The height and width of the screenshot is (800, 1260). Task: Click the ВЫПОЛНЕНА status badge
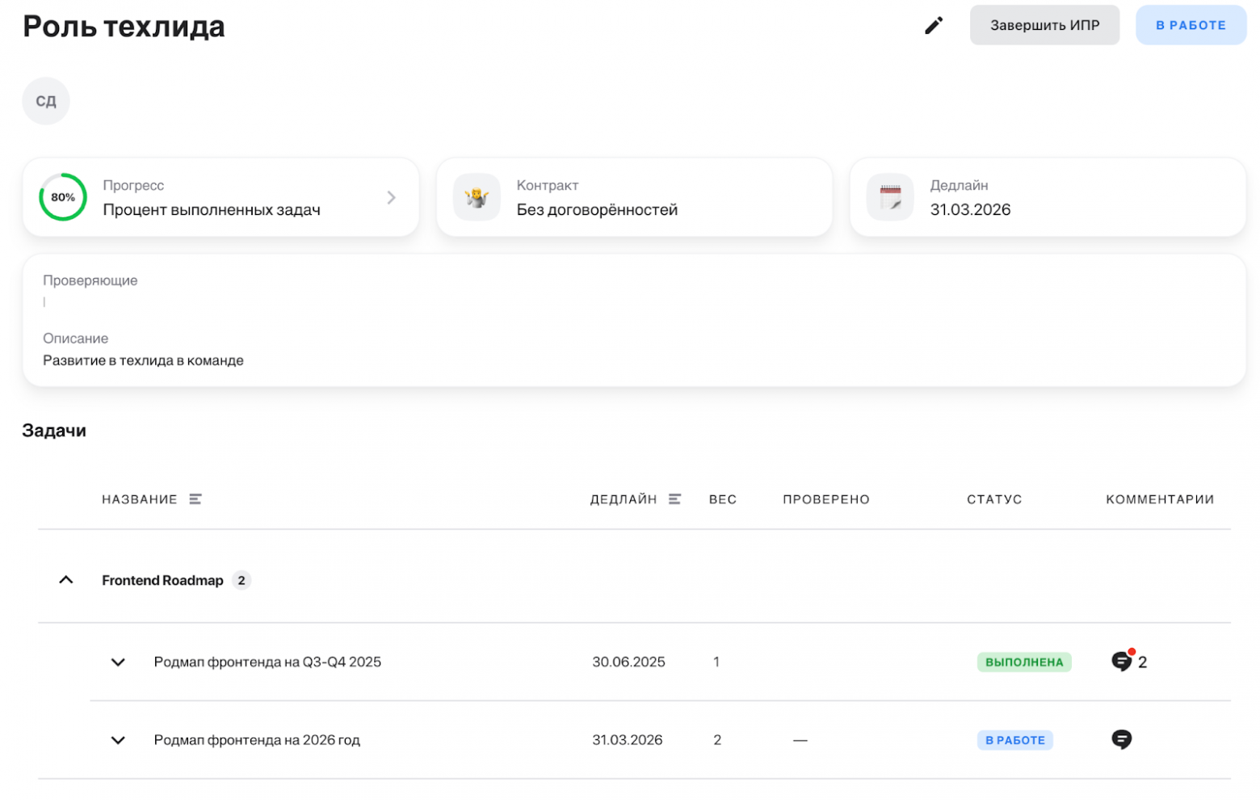coord(1023,663)
